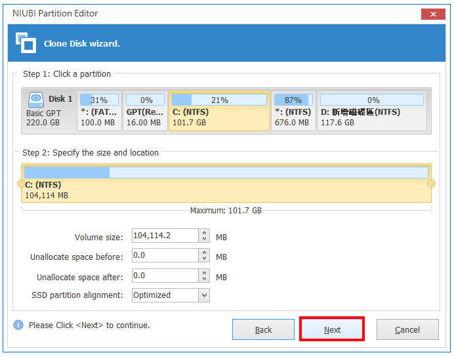The width and height of the screenshot is (454, 357).
Task: Click the Disk 1 drive icon
Action: [x=36, y=100]
